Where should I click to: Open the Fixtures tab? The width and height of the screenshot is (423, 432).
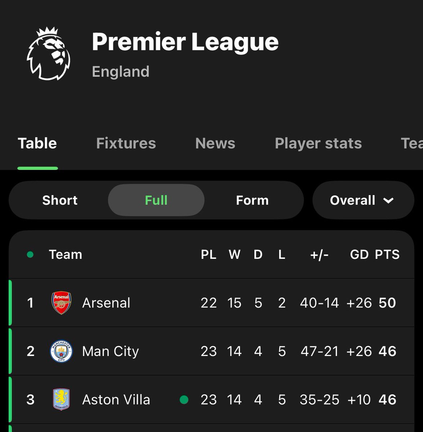point(126,143)
